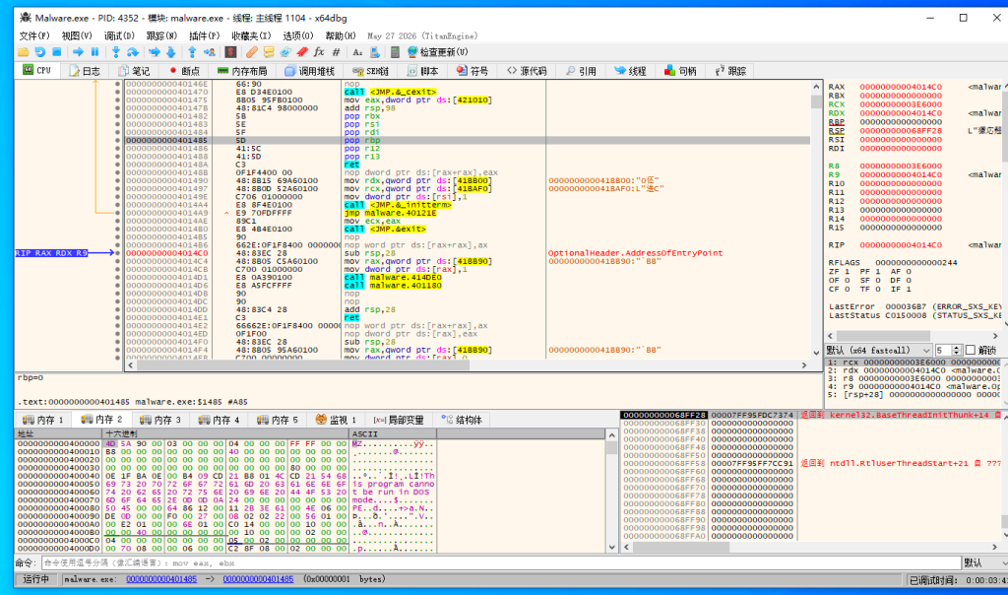Image resolution: width=1008 pixels, height=595 pixels.
Task: Switch to the 断点 tab
Action: point(184,71)
